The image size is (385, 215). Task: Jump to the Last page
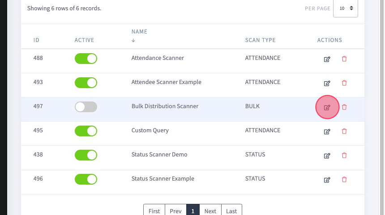[x=231, y=211]
